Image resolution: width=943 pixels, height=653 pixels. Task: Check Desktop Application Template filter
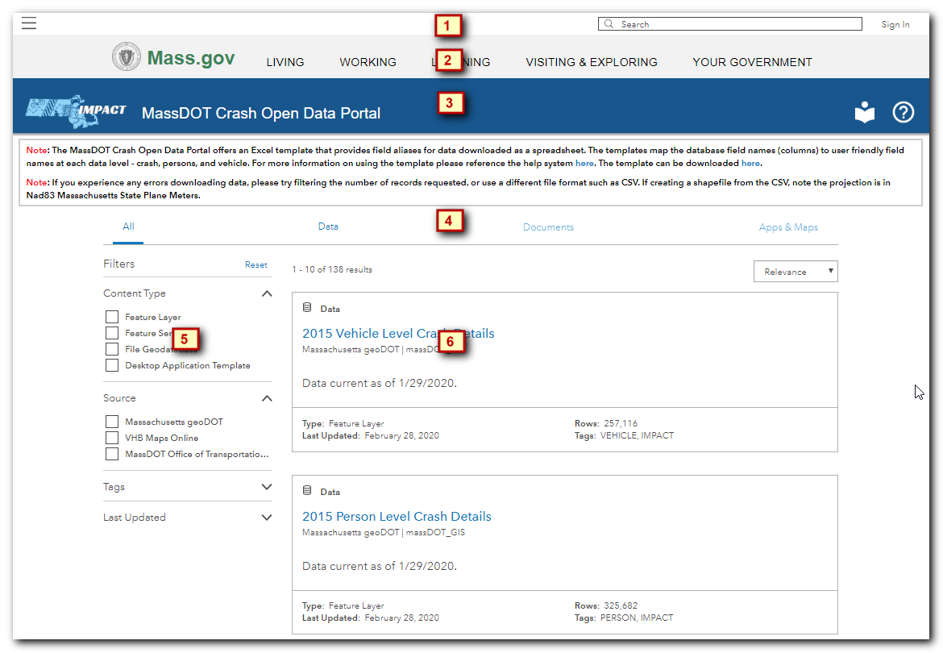(x=112, y=365)
